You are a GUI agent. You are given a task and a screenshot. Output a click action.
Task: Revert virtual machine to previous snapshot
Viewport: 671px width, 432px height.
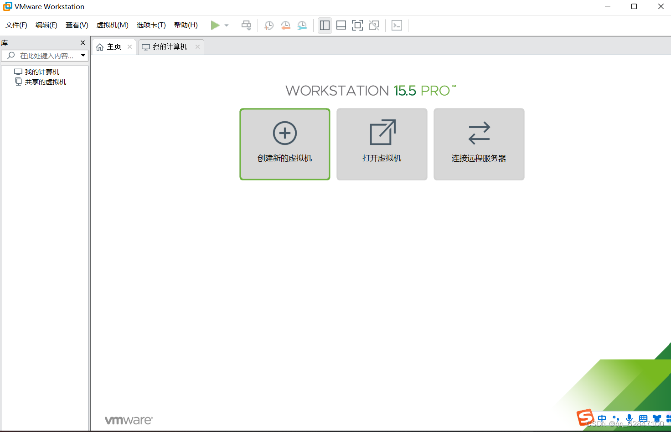tap(286, 26)
